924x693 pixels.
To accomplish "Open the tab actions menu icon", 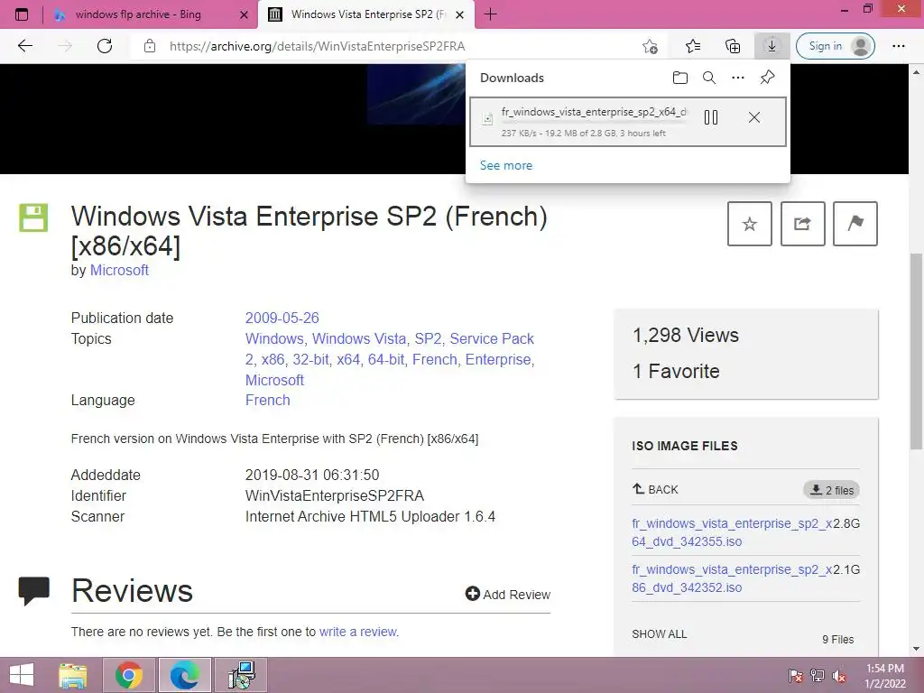I will [x=22, y=14].
